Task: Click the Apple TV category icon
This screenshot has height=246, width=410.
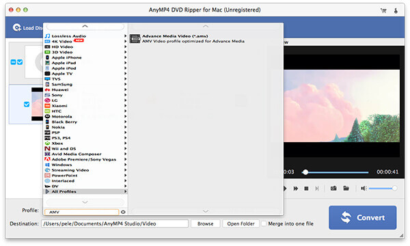Action: pos(47,74)
